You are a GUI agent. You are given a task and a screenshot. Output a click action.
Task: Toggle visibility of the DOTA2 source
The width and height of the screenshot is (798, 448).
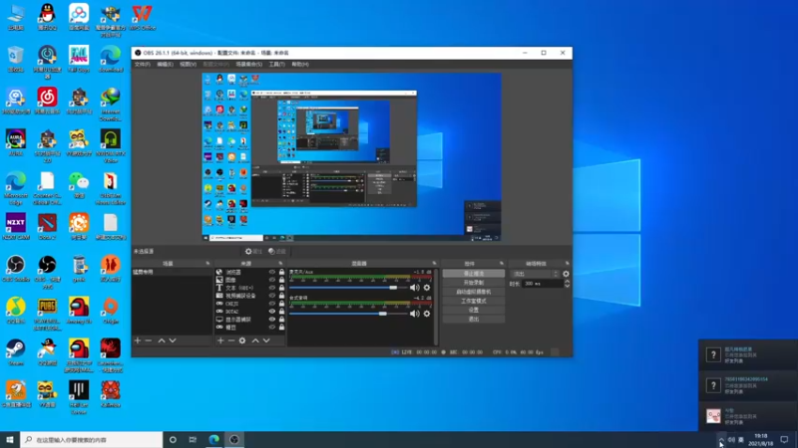click(271, 312)
